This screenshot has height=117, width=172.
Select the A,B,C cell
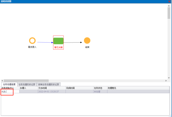click(x=10, y=92)
